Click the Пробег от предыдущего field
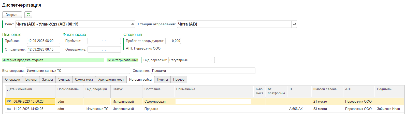Viewport: 405px width, 114px height. [173, 41]
